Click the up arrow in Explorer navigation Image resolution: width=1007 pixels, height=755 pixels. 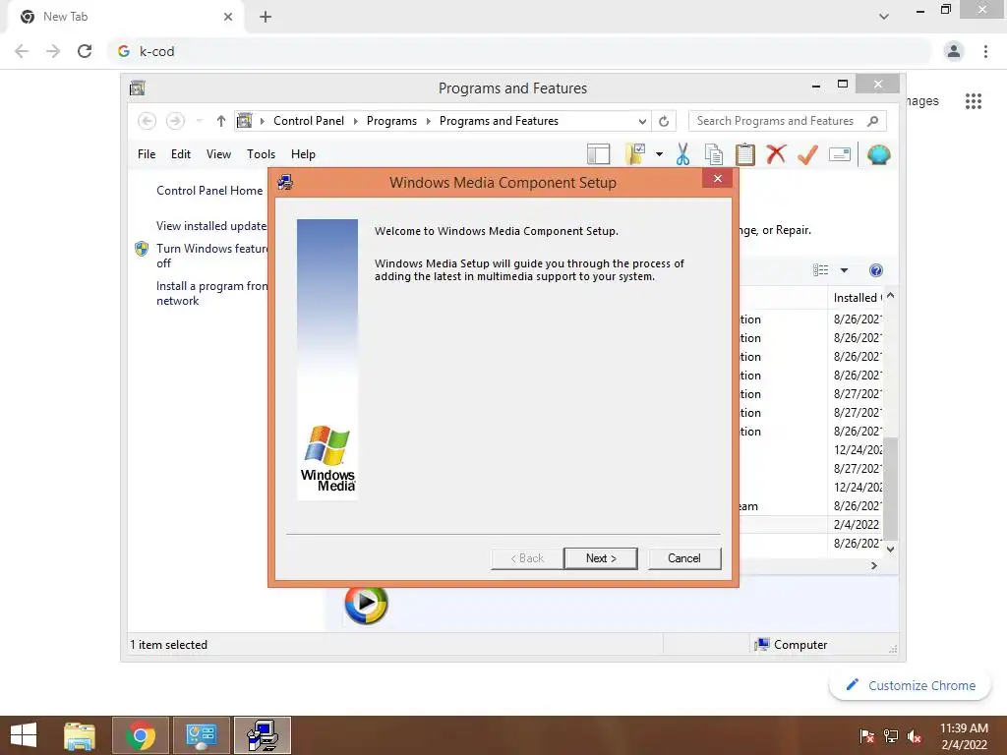coord(221,121)
